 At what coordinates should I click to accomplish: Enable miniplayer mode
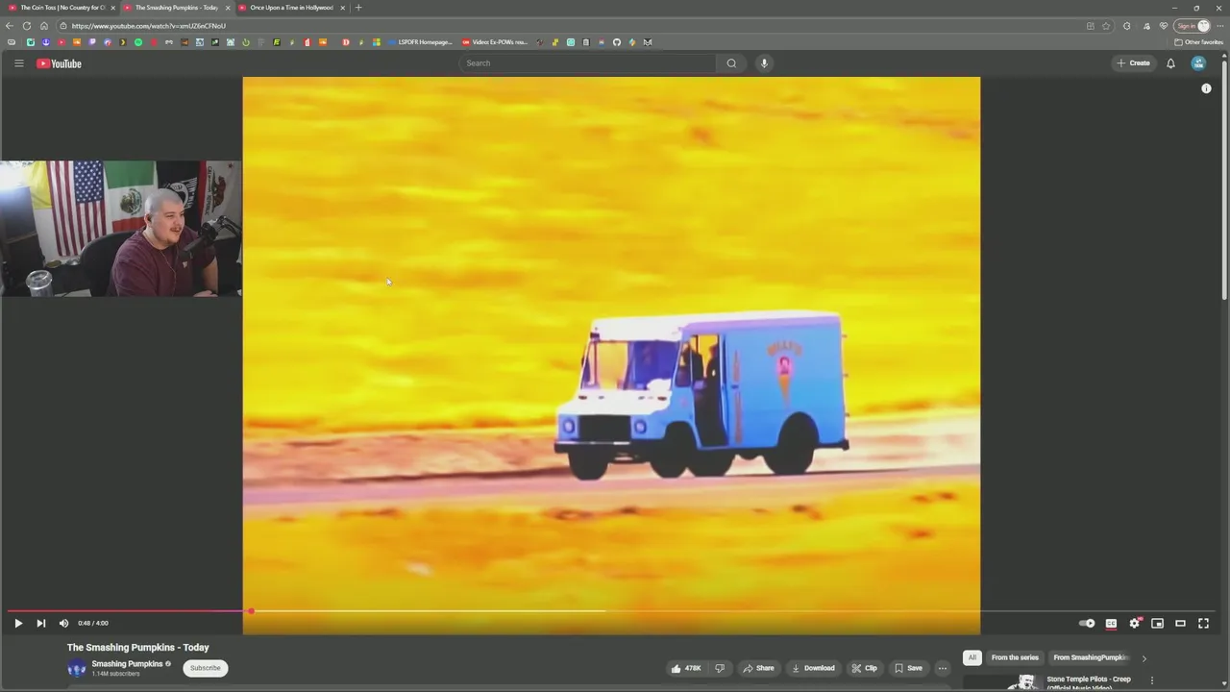point(1157,623)
